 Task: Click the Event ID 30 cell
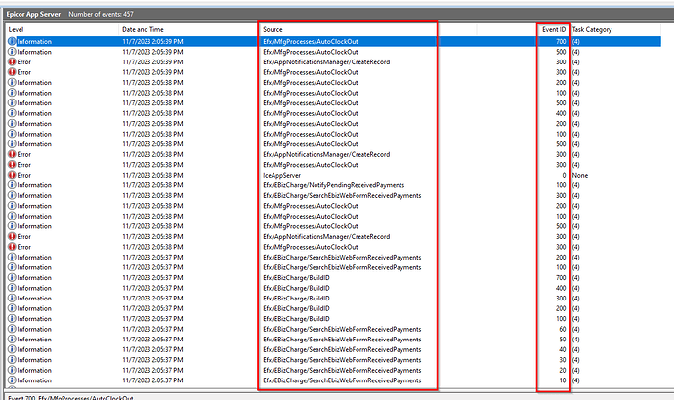(563, 360)
